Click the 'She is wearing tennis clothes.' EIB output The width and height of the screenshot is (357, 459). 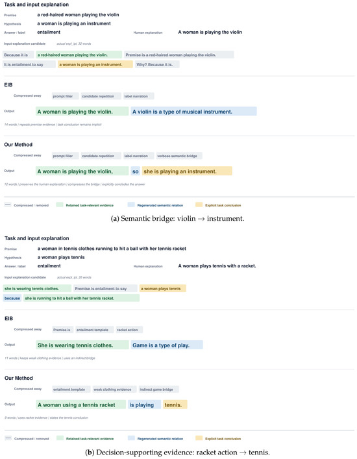coord(82,345)
